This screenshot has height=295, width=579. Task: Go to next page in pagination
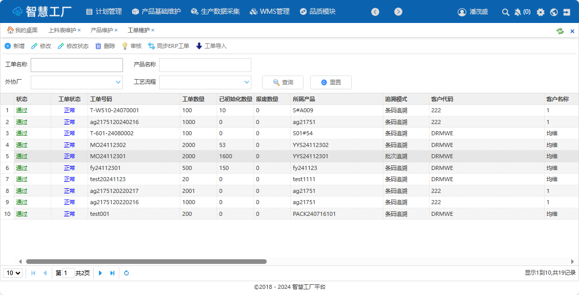(100, 273)
